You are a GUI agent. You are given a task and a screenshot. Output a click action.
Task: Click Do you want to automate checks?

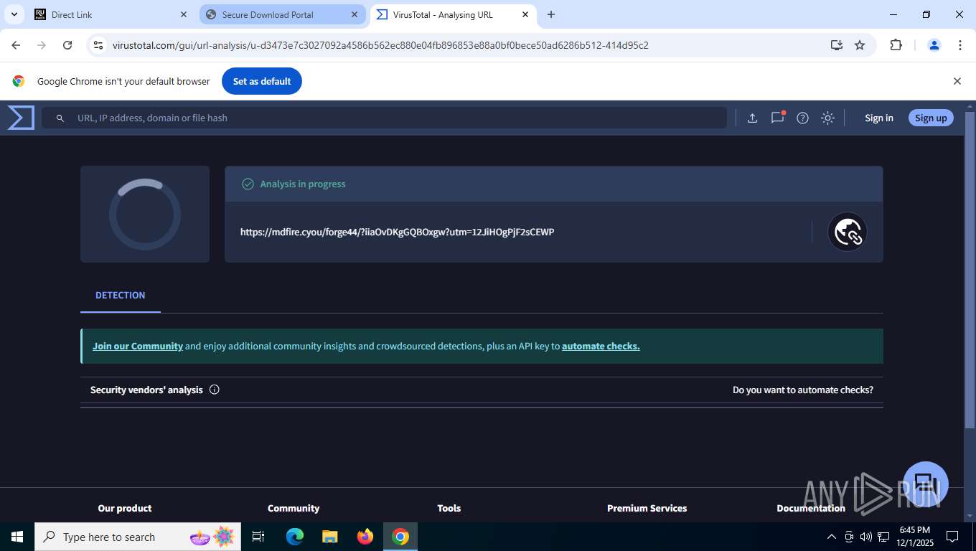point(803,390)
